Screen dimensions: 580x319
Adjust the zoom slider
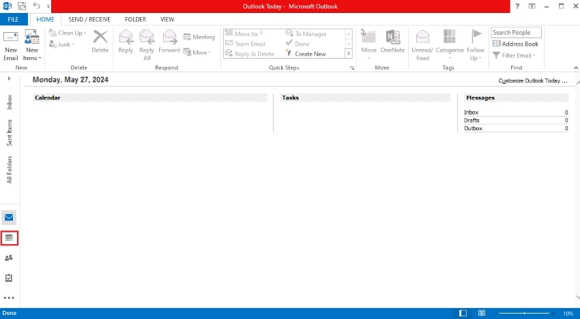click(525, 313)
